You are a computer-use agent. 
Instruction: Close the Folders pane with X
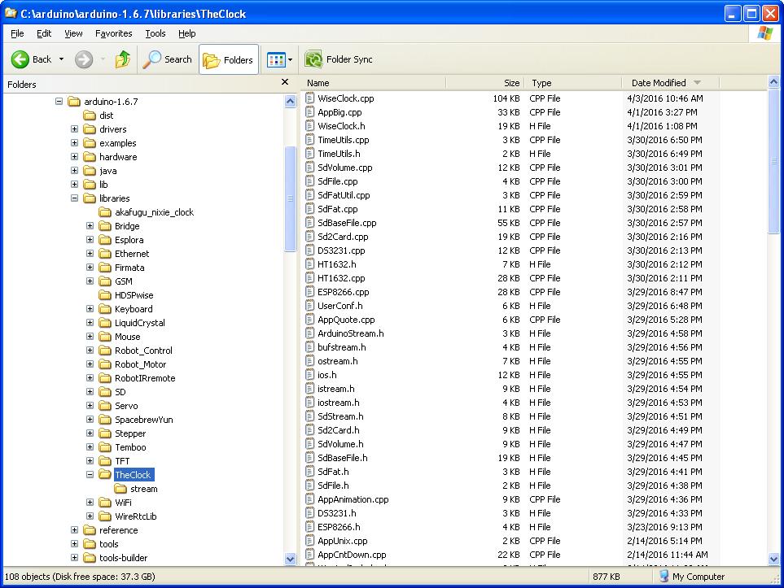(x=285, y=82)
